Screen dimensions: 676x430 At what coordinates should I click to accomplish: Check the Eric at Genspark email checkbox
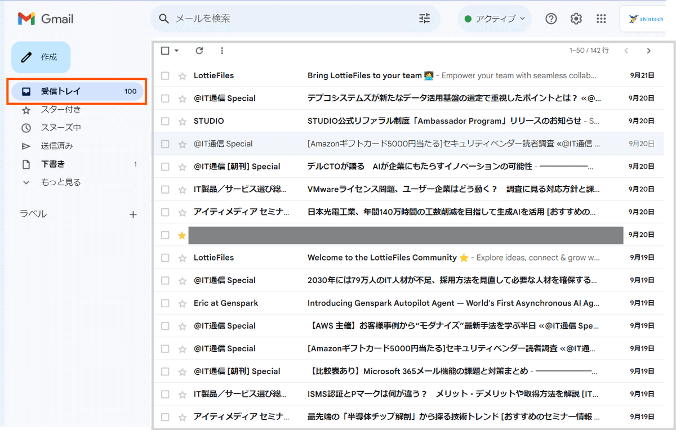[165, 303]
